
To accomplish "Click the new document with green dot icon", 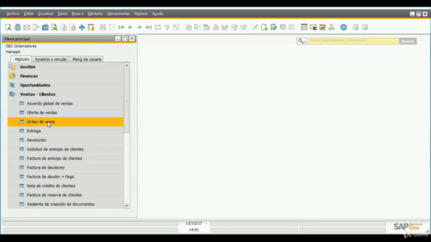I will 265,27.
